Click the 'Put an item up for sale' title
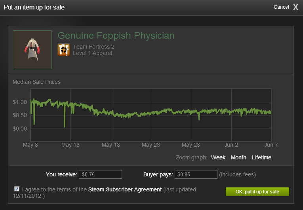Viewport: 303px width, 210px height. (34, 7)
